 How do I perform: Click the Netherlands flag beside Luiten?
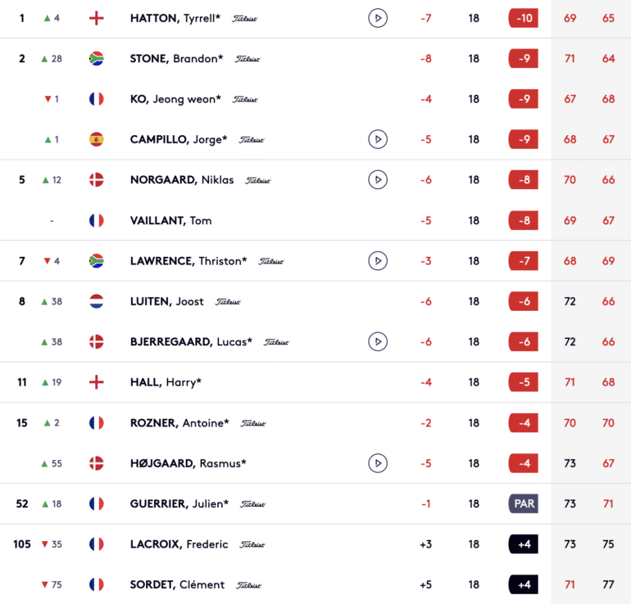tap(96, 301)
